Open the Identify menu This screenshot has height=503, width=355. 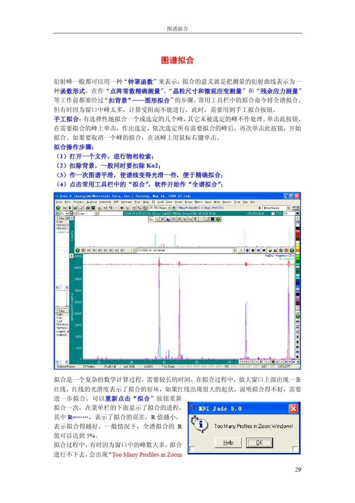105,202
